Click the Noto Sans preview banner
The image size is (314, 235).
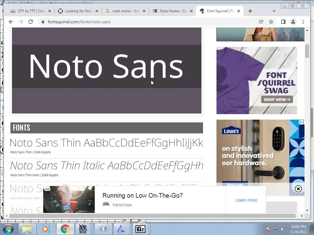pos(106,70)
